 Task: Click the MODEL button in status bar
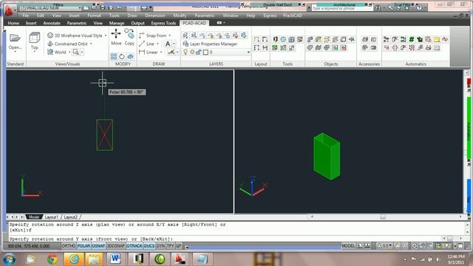tap(348, 246)
